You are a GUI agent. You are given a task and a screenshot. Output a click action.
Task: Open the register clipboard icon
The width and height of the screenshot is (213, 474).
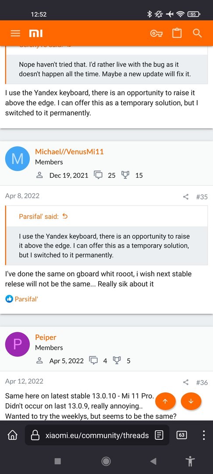tap(177, 33)
